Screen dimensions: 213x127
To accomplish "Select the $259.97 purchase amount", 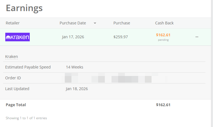I will click(x=121, y=37).
